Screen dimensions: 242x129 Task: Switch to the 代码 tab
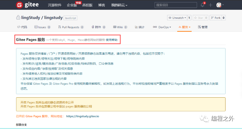(22, 27)
